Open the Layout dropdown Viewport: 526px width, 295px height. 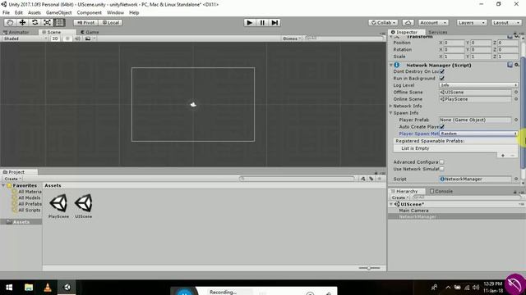[506, 22]
